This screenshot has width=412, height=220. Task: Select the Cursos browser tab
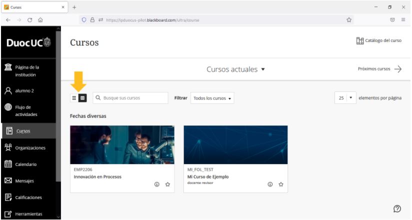pos(34,7)
